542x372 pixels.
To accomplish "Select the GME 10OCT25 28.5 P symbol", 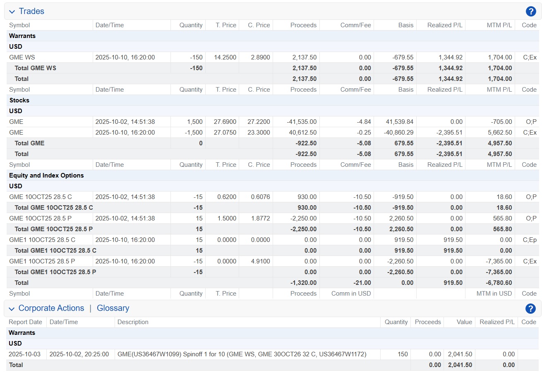I will coord(40,218).
